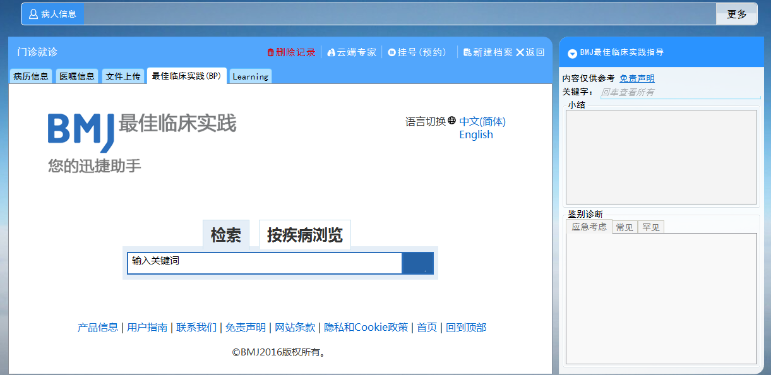
Task: Click the globe icon beside 语言切换
Action: (451, 121)
